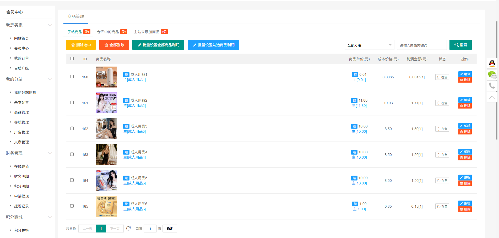The width and height of the screenshot is (499, 238).
Task: Click the page number jump input
Action: click(x=150, y=229)
